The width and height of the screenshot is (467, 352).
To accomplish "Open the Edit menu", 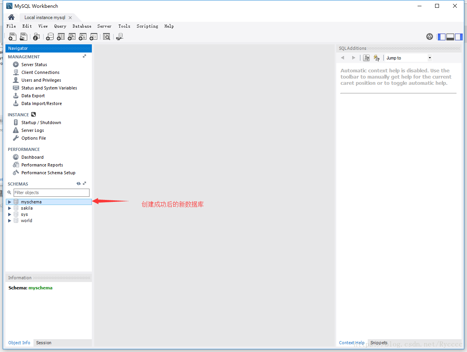I will coord(27,26).
